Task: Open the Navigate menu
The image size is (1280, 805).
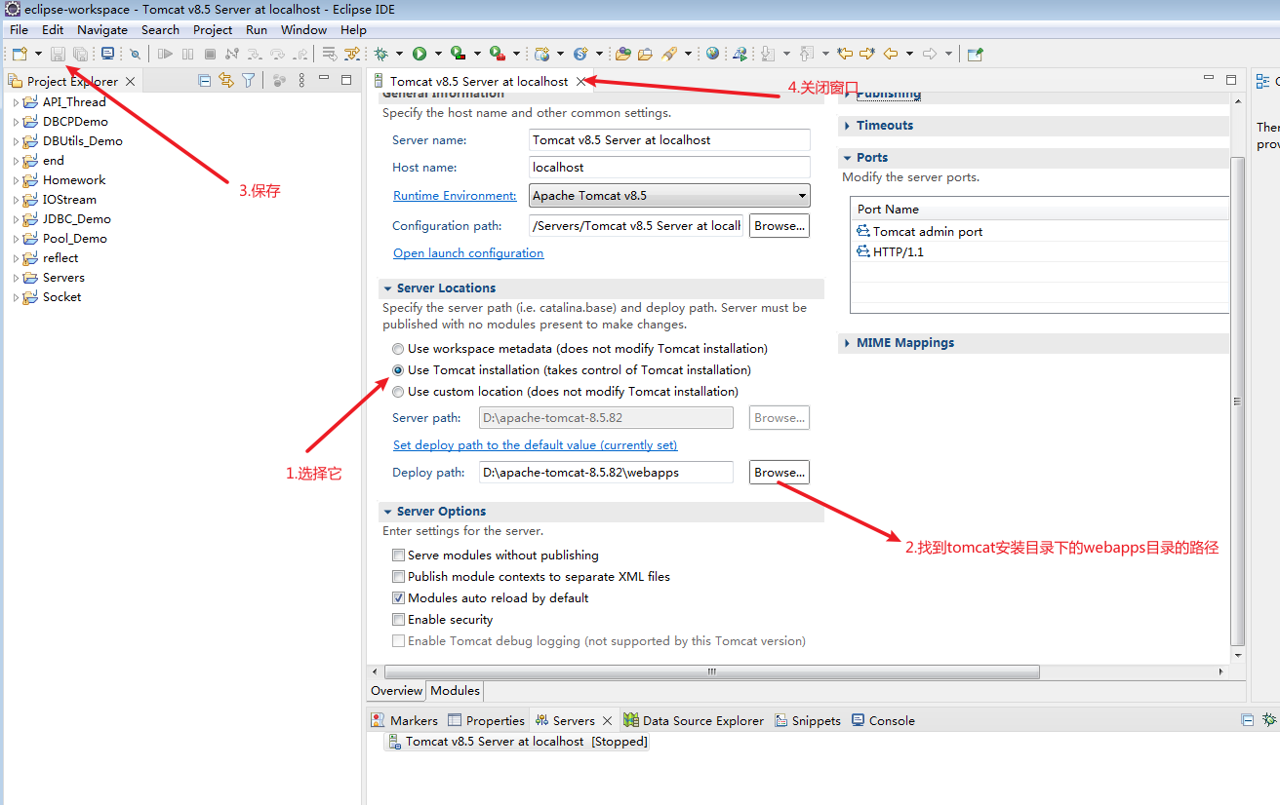Action: pos(102,30)
